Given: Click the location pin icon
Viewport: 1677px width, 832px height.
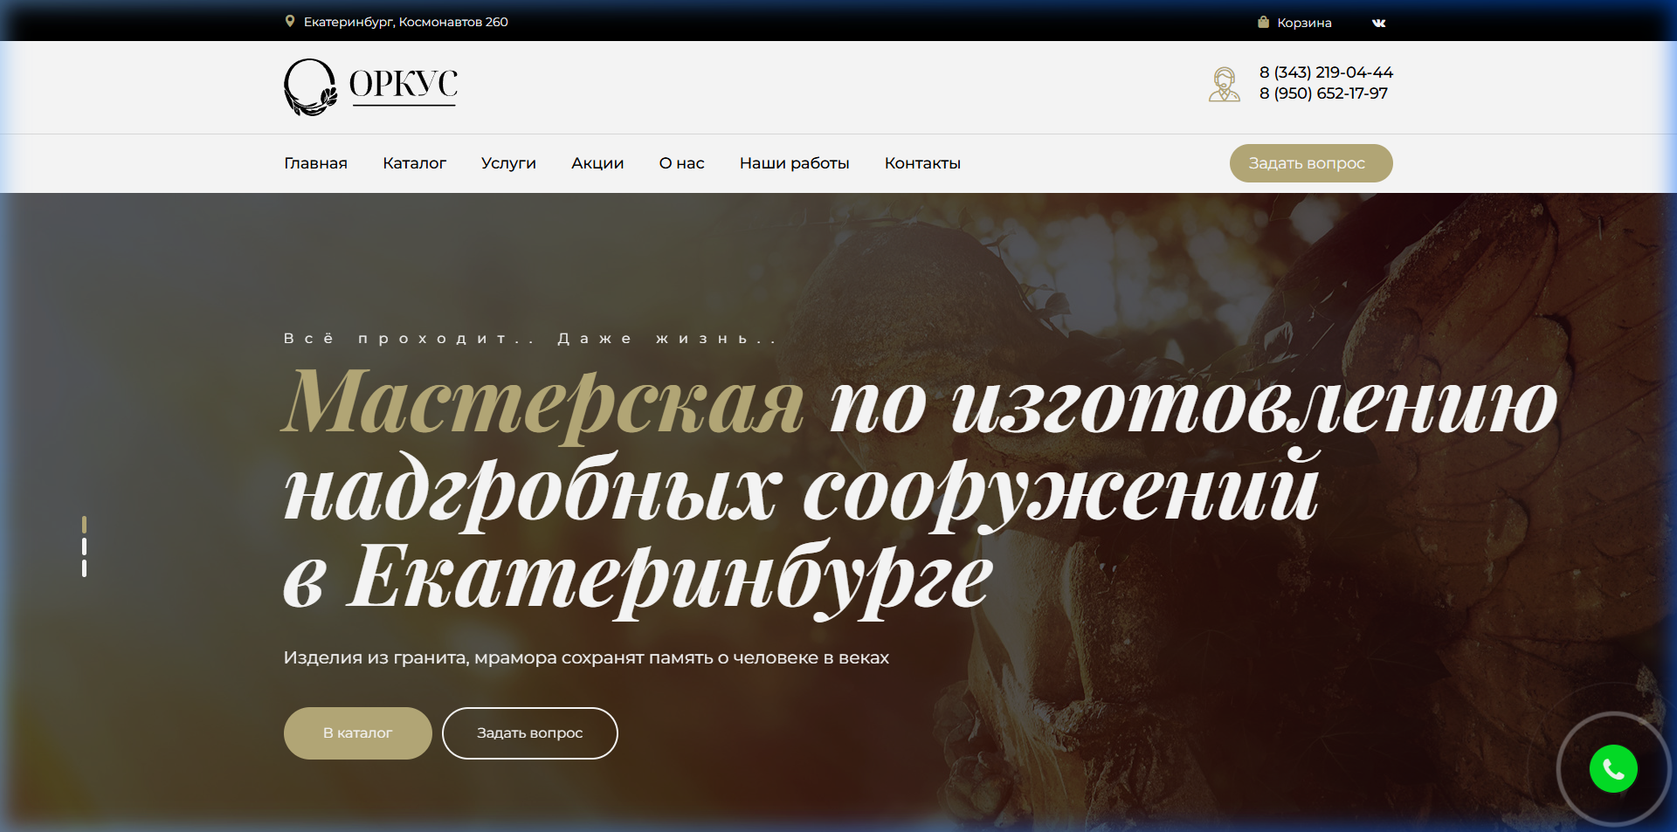Looking at the screenshot, I should (290, 21).
